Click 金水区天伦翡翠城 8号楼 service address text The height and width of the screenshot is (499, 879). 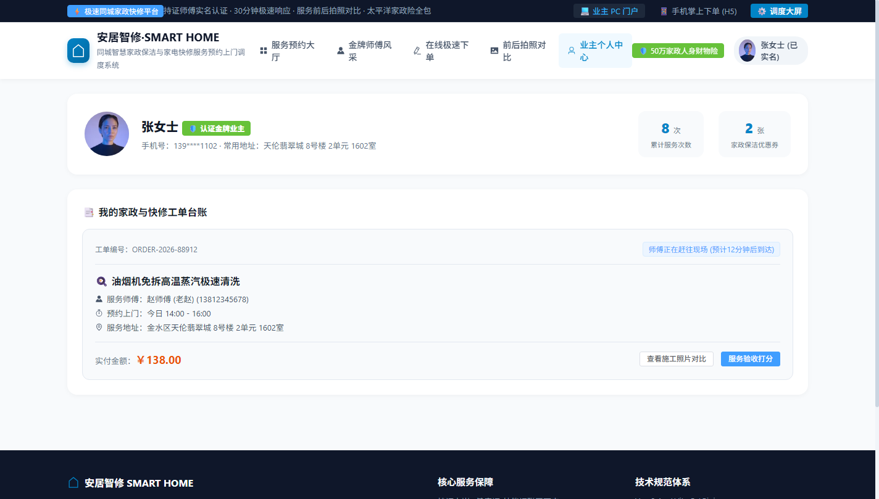tap(215, 328)
